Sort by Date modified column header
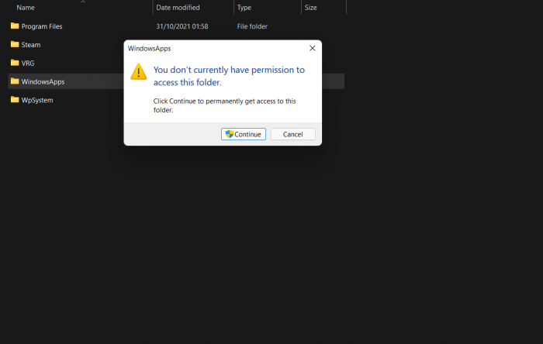 [x=178, y=8]
